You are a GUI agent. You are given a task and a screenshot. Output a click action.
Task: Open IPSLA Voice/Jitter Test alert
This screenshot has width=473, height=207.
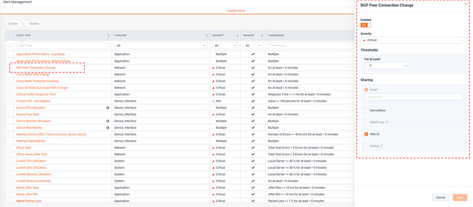32,154
